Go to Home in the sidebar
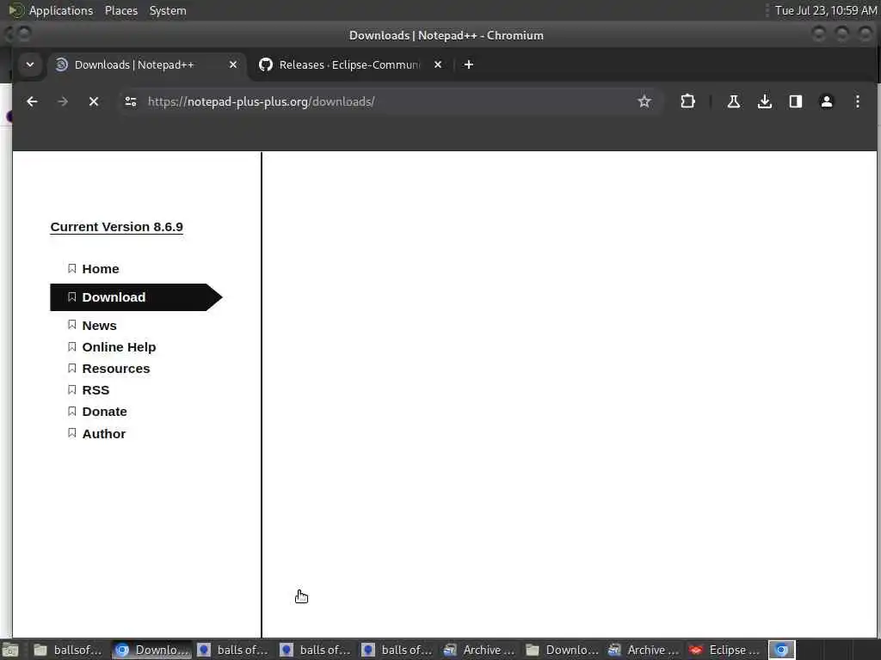Screen dimensions: 881x660 [x=101, y=269]
